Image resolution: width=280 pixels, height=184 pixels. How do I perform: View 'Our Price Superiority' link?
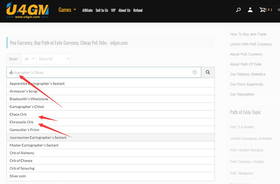coord(247,84)
